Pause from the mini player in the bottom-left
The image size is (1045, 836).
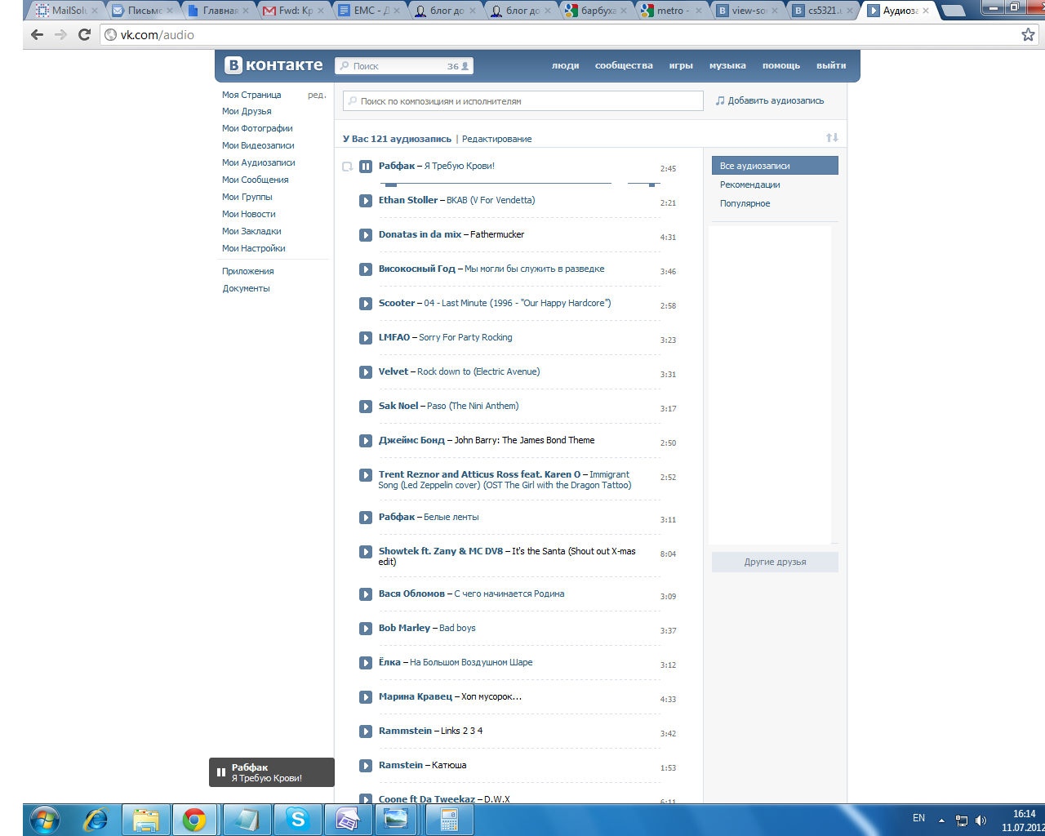220,772
